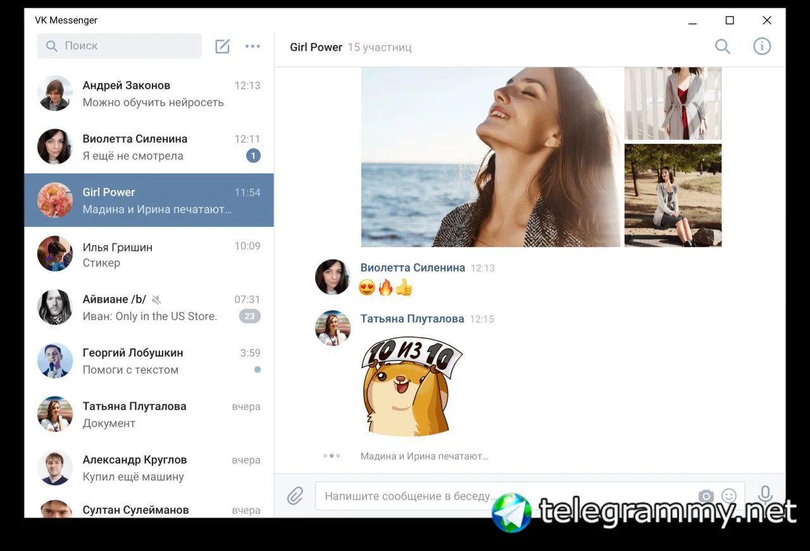Click Александр Круглов's avatar in chat list
This screenshot has height=551, width=810.
tap(55, 467)
